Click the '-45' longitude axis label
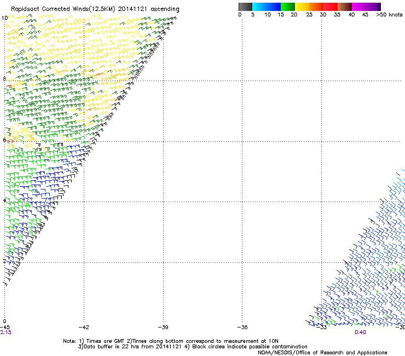The image size is (405, 356). point(4,327)
